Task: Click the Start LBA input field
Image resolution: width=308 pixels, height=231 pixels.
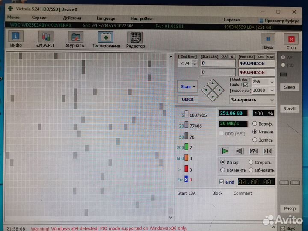Action: point(218,63)
